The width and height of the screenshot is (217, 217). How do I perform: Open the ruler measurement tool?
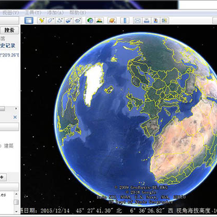(125, 20)
